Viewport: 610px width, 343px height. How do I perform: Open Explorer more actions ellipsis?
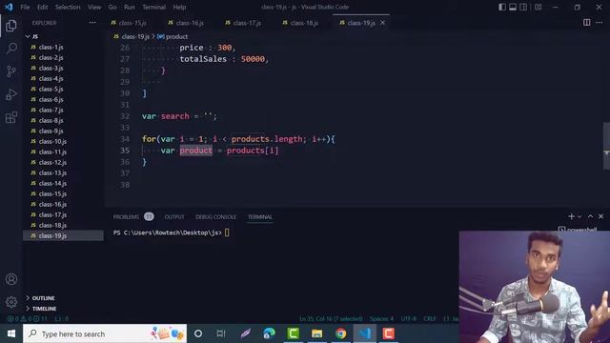pos(92,23)
